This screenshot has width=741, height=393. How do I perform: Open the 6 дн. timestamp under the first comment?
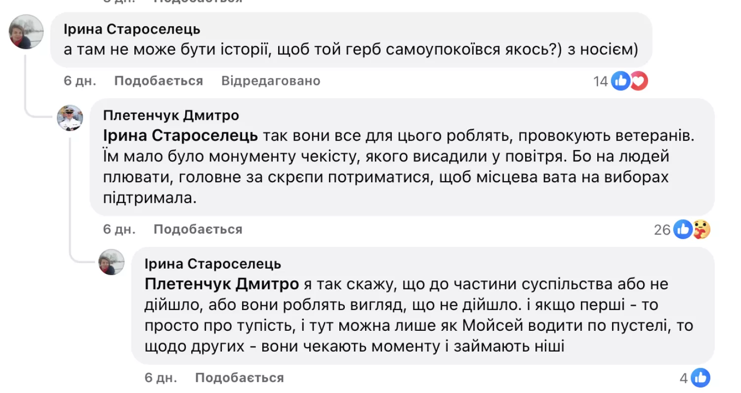click(x=79, y=80)
